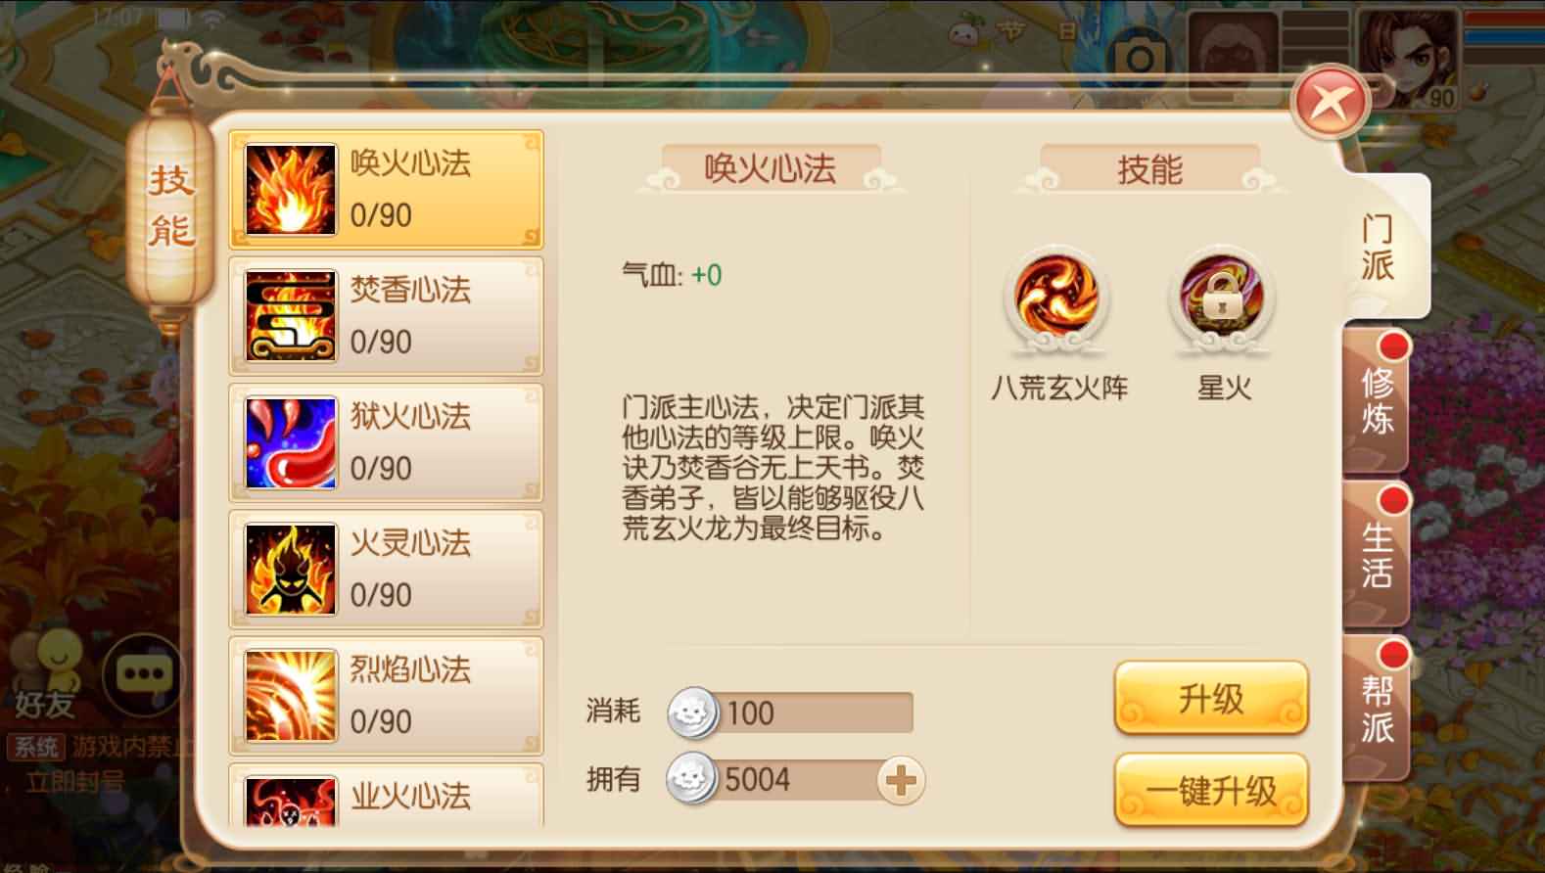Select the 狱火心法 skill icon
The image size is (1545, 873).
[290, 442]
